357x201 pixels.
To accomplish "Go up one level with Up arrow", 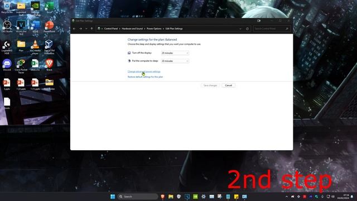I will pos(91,28).
